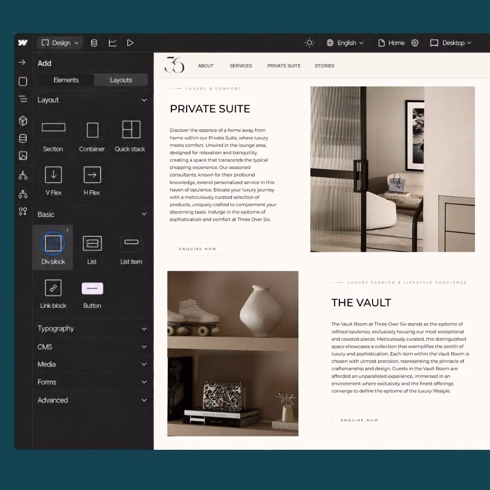Open the English language dropdown
This screenshot has width=490, height=490.
(x=345, y=43)
